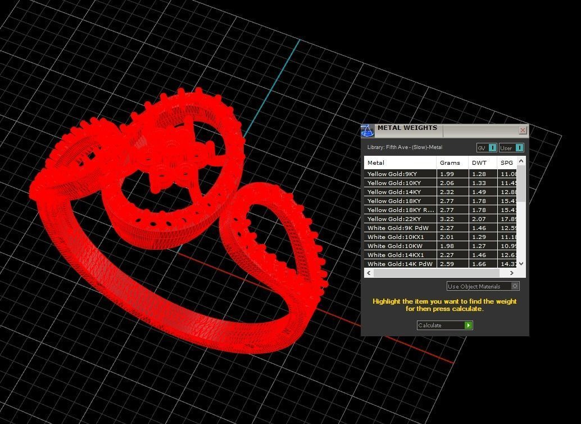Click the SPG column header
The image size is (581, 424).
point(507,163)
